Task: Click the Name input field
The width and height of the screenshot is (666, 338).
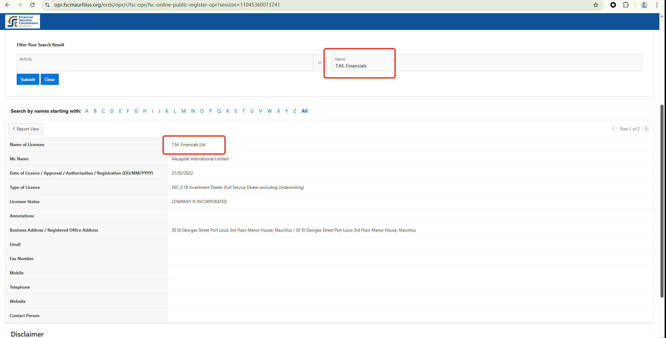Action: tap(487, 65)
